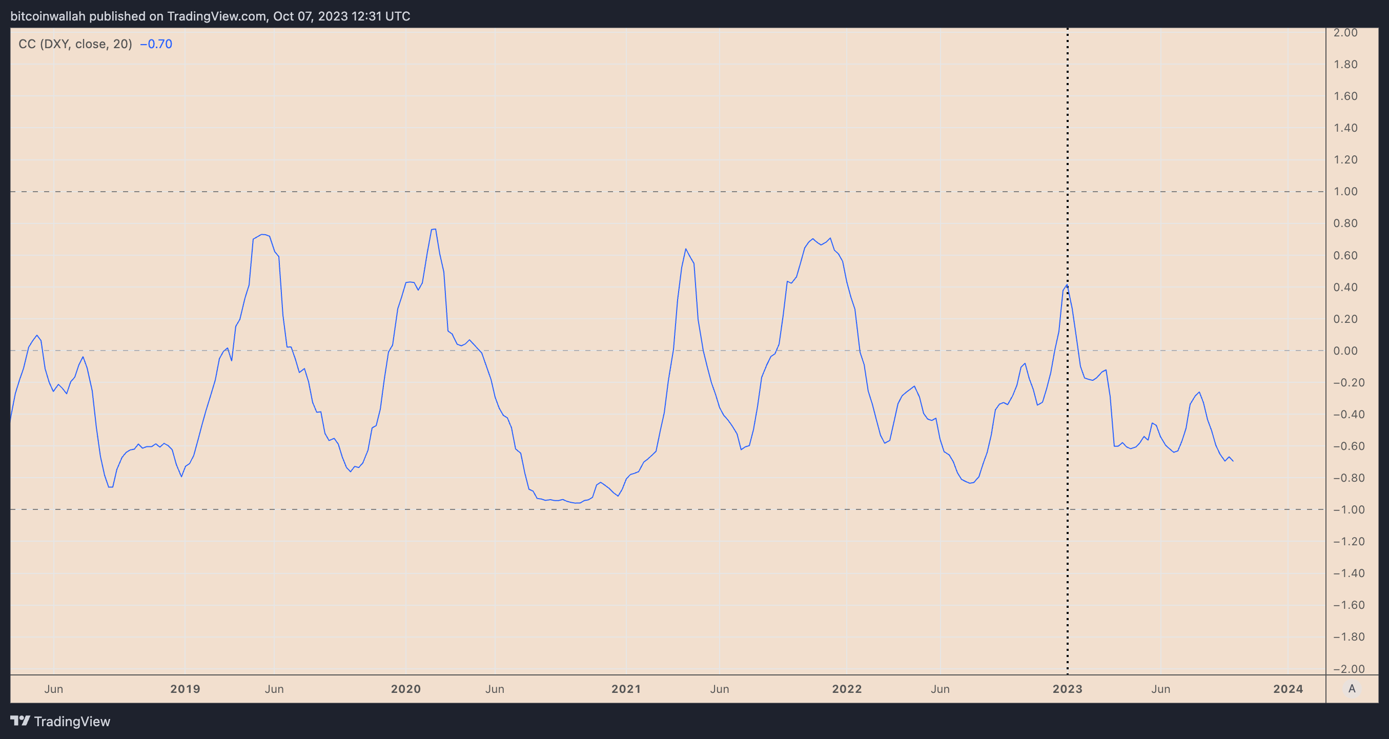This screenshot has width=1389, height=739.
Task: Click the 2022 label on time axis
Action: pos(847,689)
